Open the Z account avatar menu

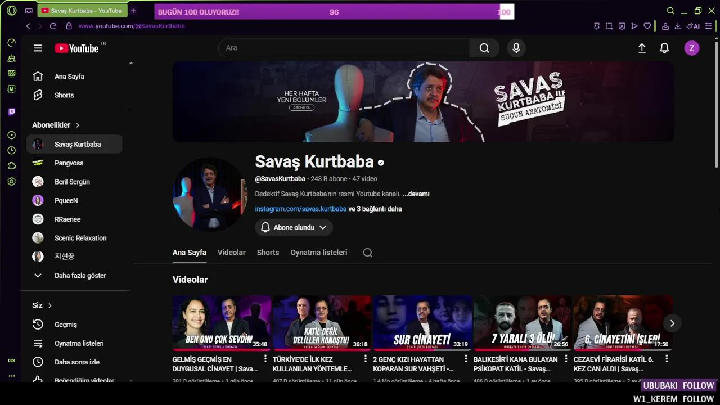[692, 48]
